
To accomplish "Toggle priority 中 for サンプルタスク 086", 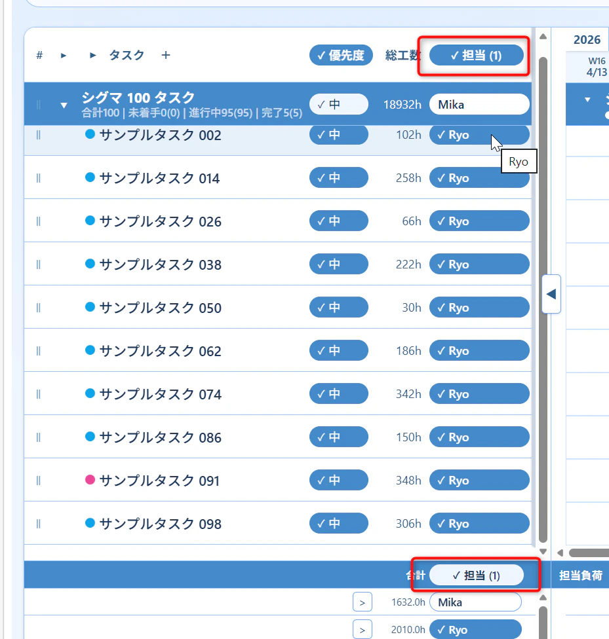I will [x=339, y=437].
